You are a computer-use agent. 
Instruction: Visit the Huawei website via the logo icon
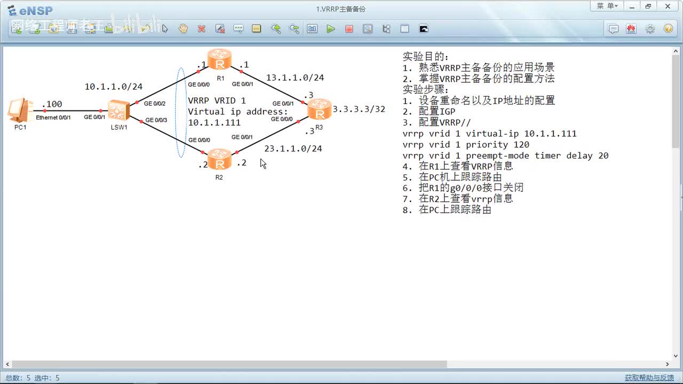pyautogui.click(x=632, y=29)
